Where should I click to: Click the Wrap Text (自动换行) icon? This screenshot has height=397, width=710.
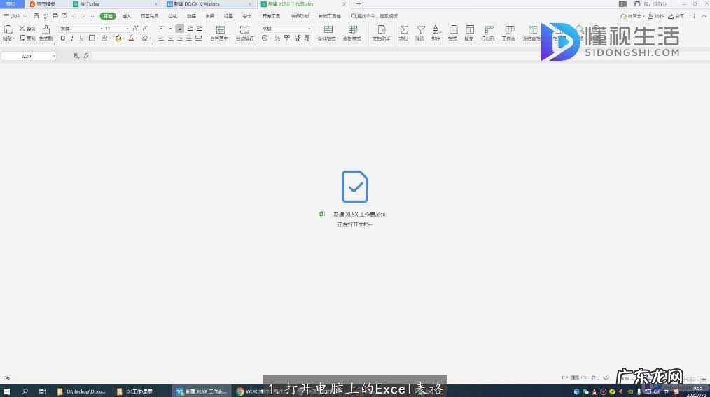coord(244,29)
